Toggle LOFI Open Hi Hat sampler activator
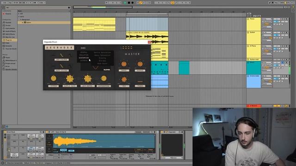 coord(47,132)
